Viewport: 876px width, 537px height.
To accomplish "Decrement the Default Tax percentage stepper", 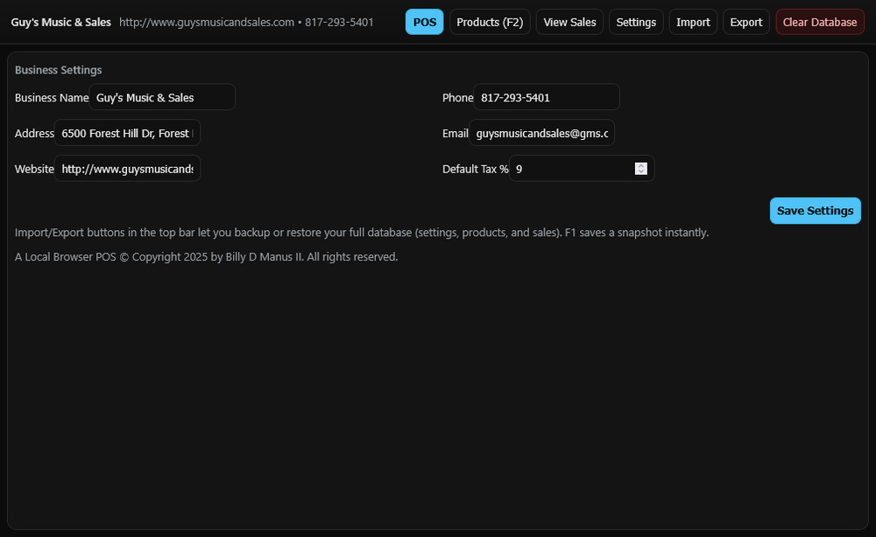I will tap(641, 171).
